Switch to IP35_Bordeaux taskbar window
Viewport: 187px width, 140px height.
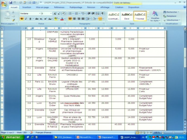click(63, 137)
